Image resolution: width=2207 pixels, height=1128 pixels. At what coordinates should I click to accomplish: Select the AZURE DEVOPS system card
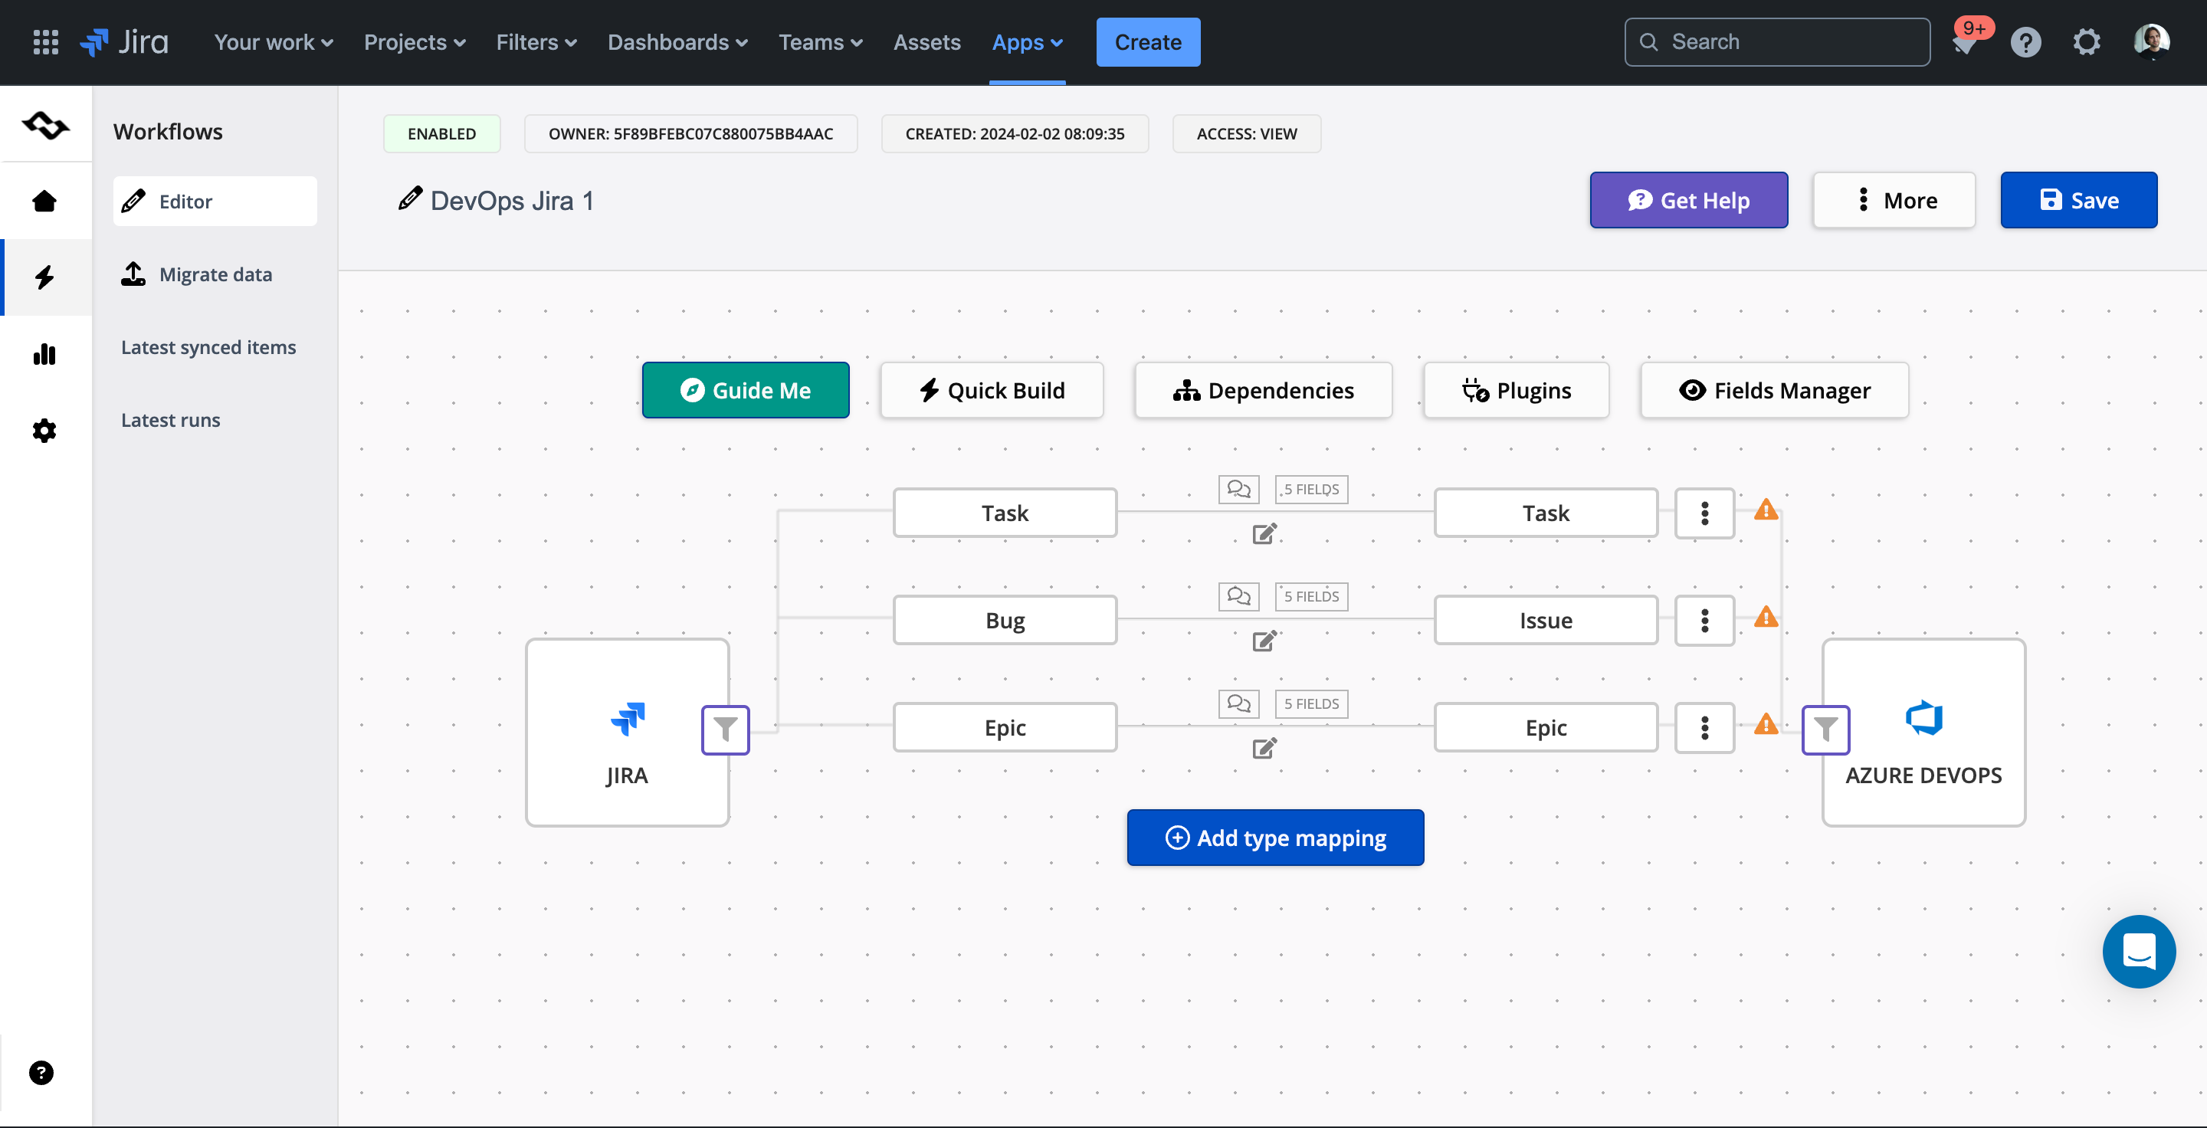(x=1923, y=733)
